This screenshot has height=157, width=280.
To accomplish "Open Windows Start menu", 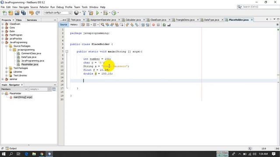I will tap(3, 154).
